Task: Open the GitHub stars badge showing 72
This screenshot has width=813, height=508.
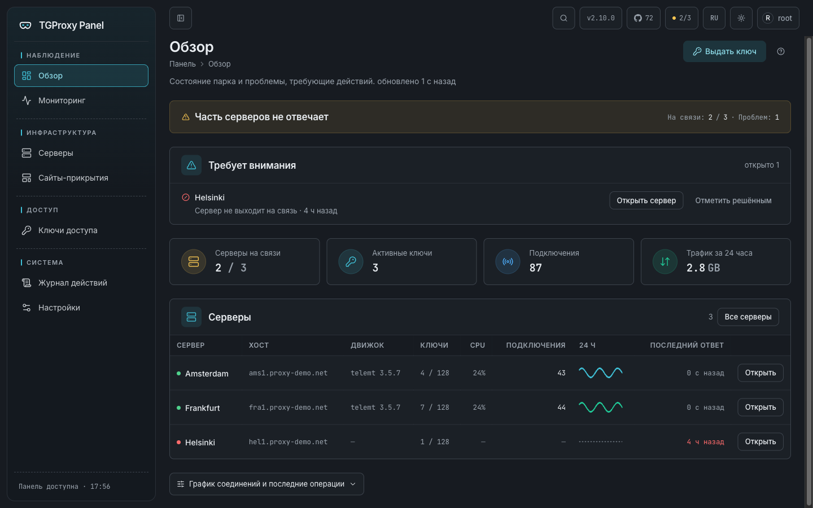Action: [x=644, y=18]
